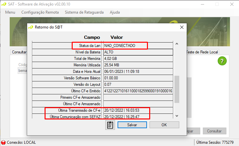The height and width of the screenshot is (146, 239).
Task: Open the Ajuda menu
Action: 115,12
